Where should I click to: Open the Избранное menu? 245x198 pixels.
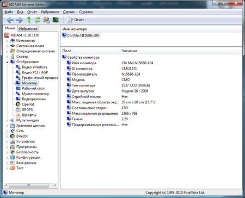50,12
